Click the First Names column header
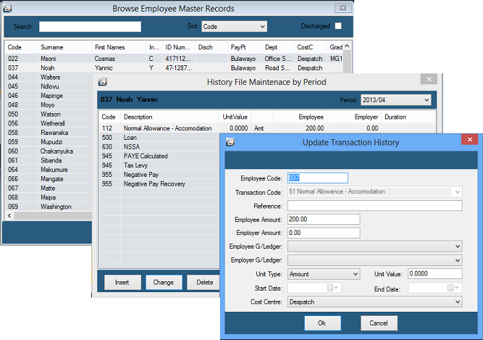Viewport: 483px width, 340px height. [119, 47]
